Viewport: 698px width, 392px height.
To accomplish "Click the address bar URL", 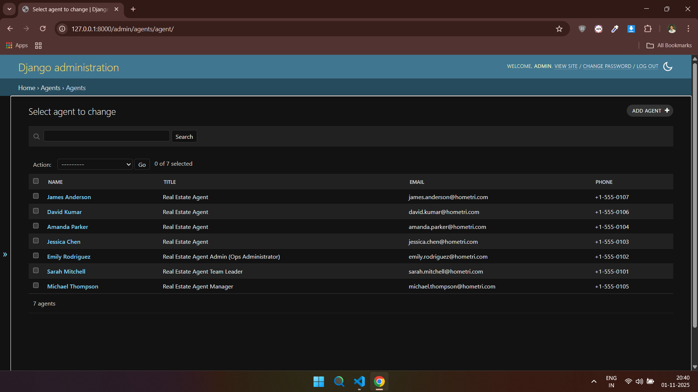I will (123, 29).
